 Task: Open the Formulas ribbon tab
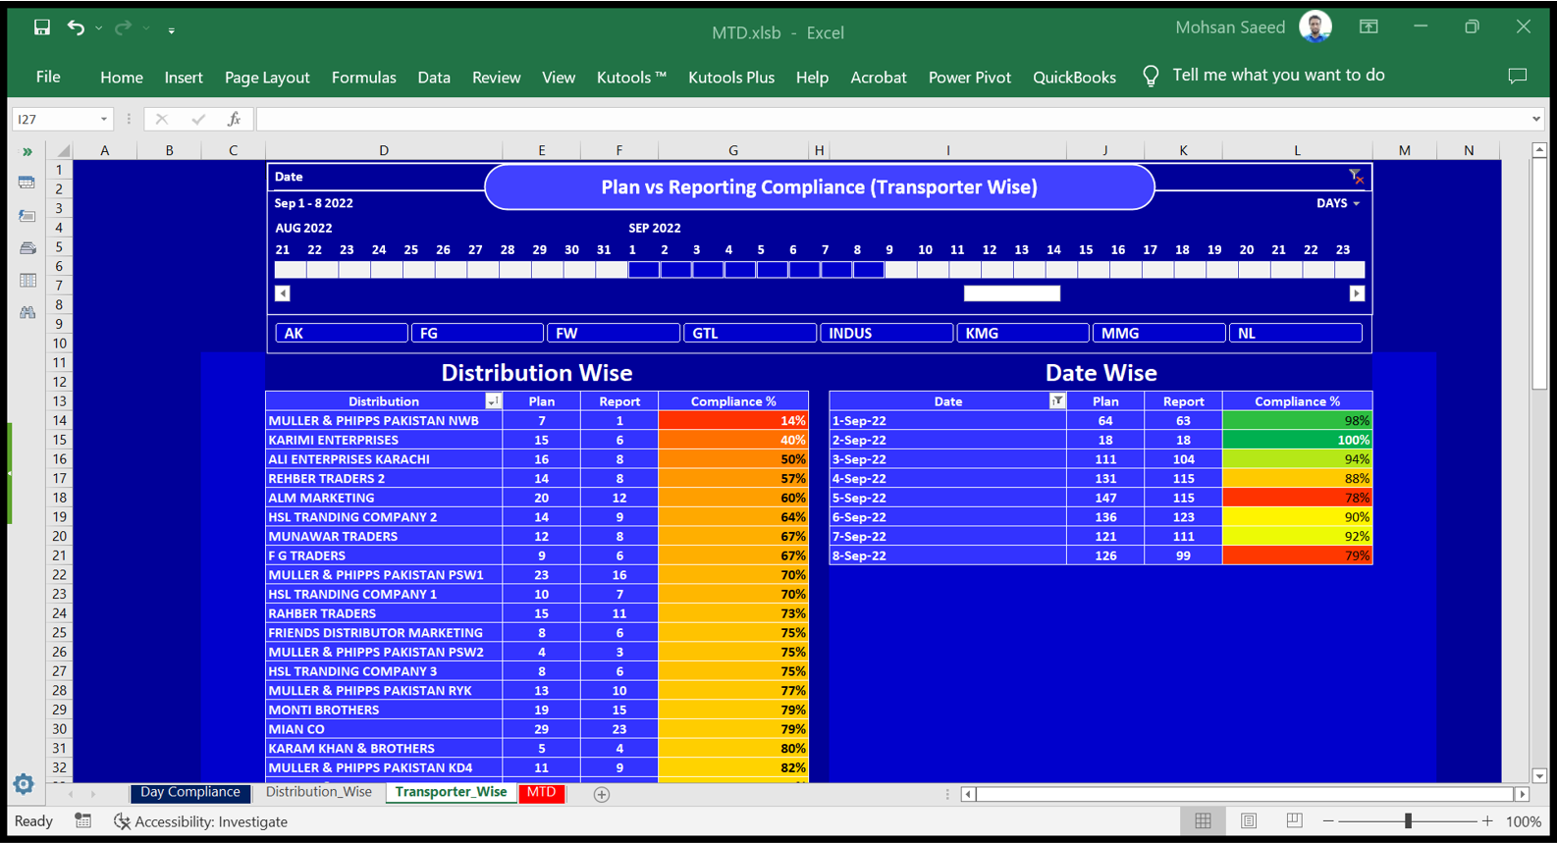[363, 77]
